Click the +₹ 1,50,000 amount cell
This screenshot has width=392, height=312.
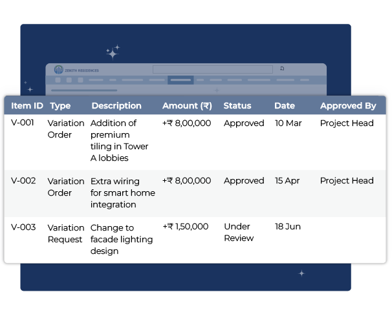(x=185, y=227)
